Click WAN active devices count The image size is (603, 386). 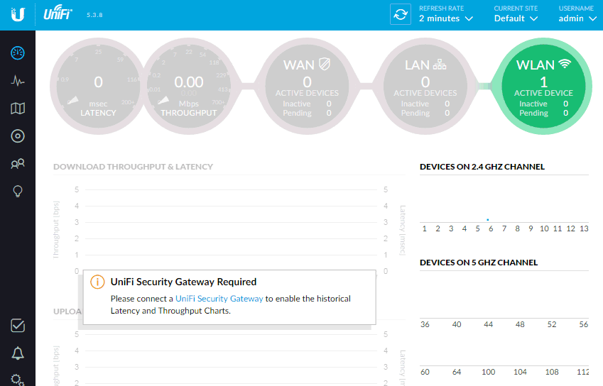point(307,82)
